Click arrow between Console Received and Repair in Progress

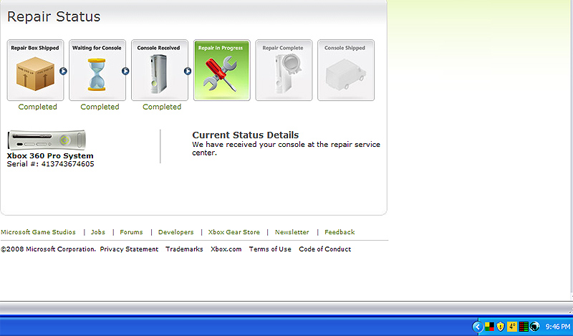(188, 72)
